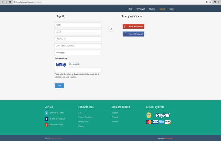Image resolution: width=221 pixels, height=141 pixels.
Task: Click the browser forward arrow
Action: pos(6,2)
